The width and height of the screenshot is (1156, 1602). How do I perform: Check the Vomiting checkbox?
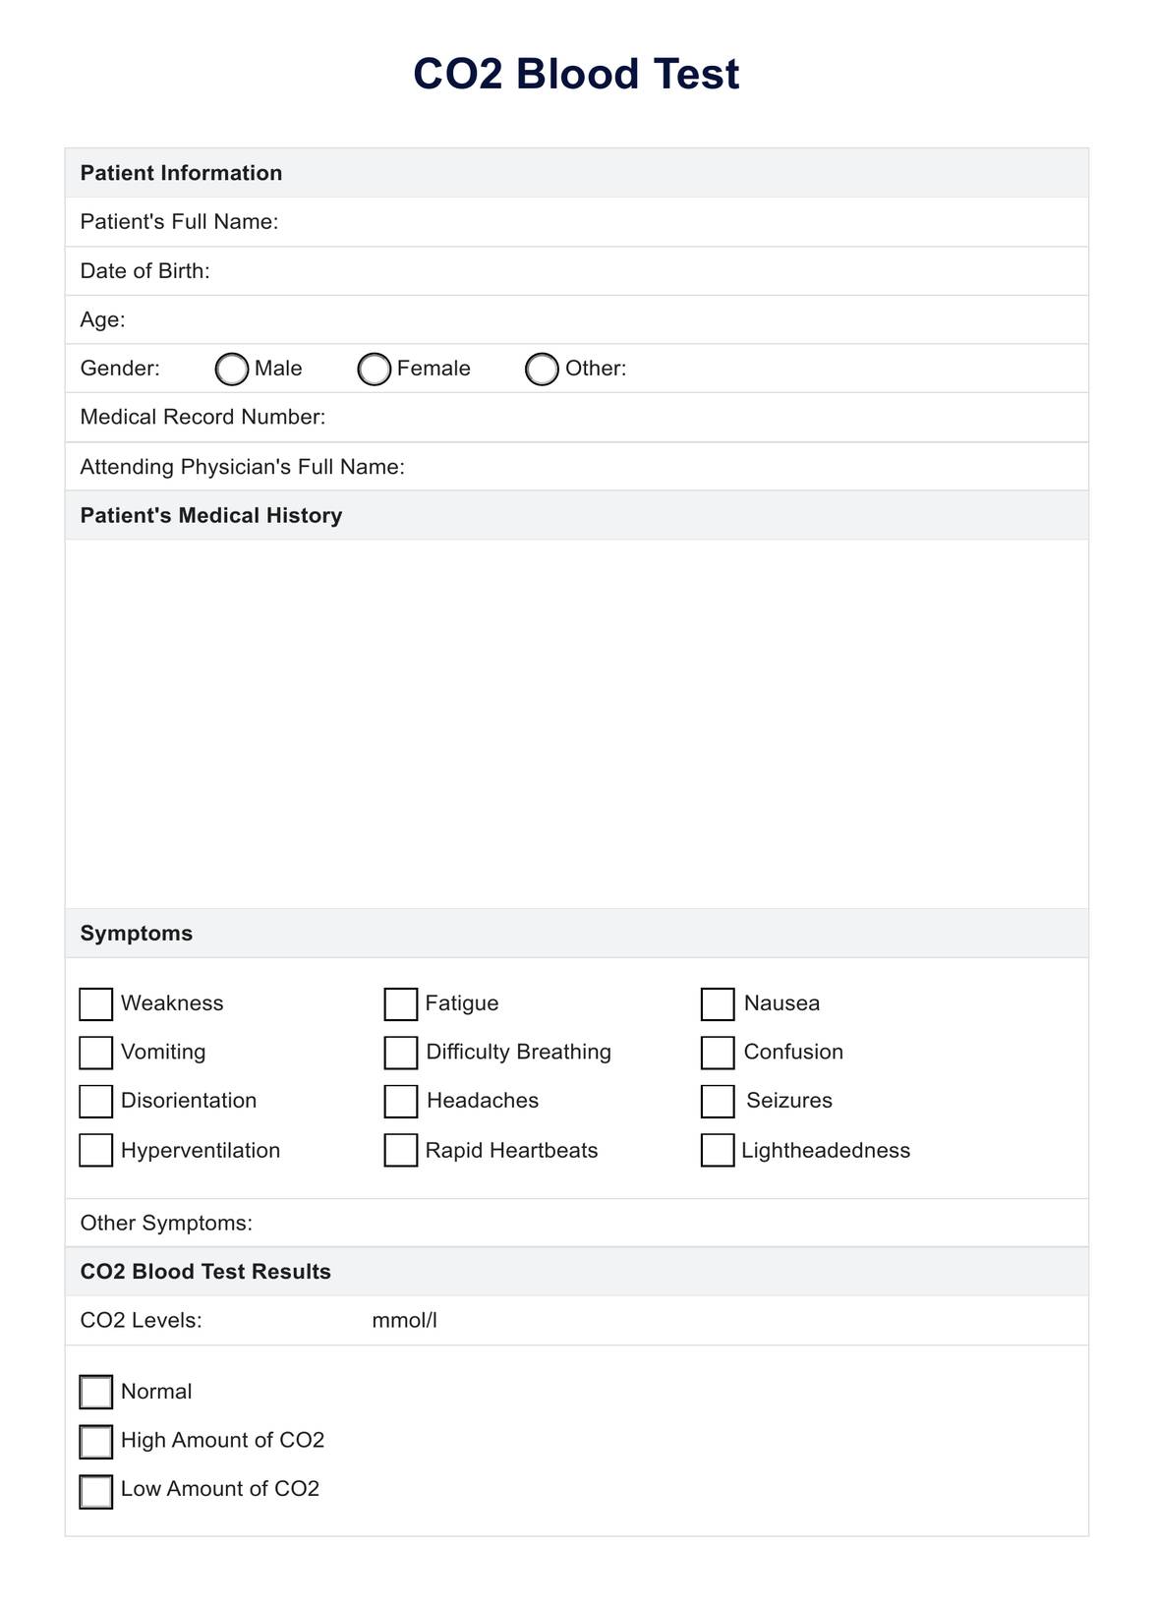(x=95, y=1053)
